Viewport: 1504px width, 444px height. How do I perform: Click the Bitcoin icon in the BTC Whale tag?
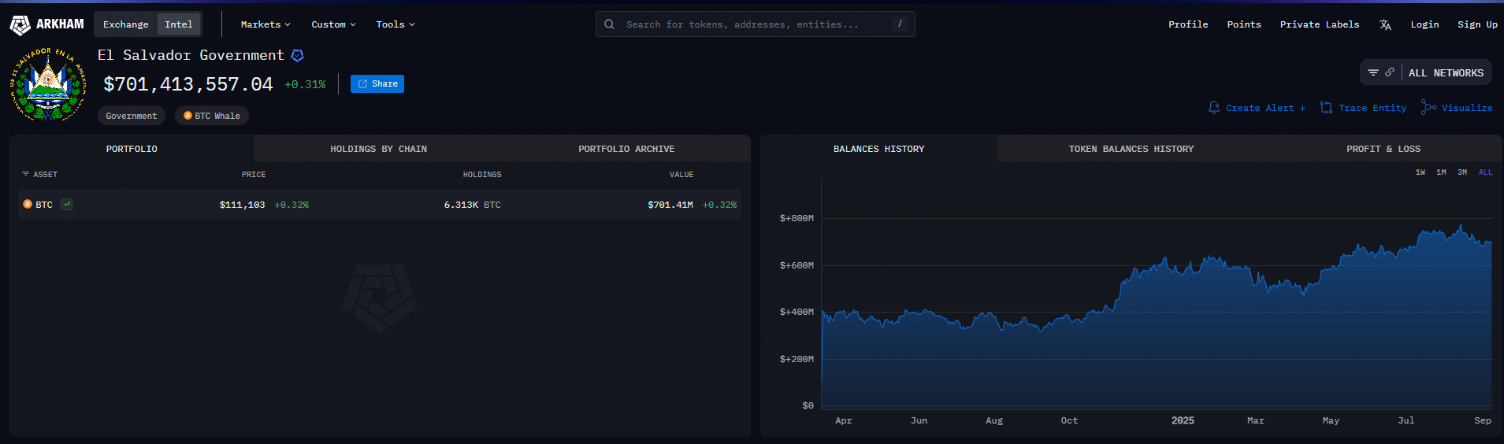click(188, 116)
